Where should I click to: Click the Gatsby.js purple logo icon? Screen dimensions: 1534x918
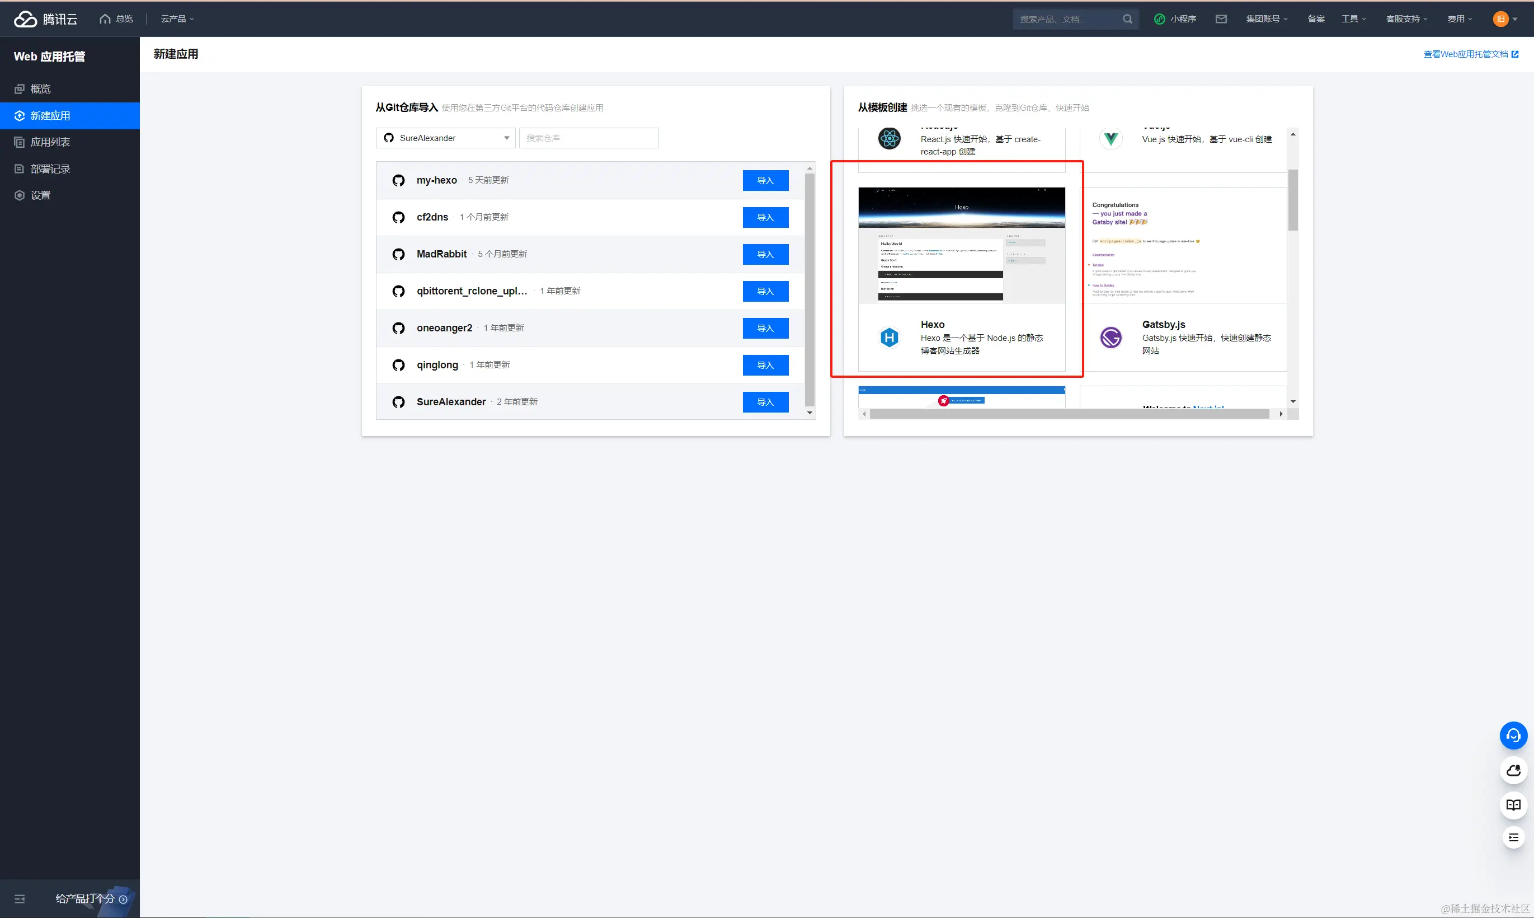pyautogui.click(x=1110, y=338)
